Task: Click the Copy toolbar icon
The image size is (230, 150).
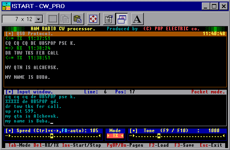Action: 65,19
